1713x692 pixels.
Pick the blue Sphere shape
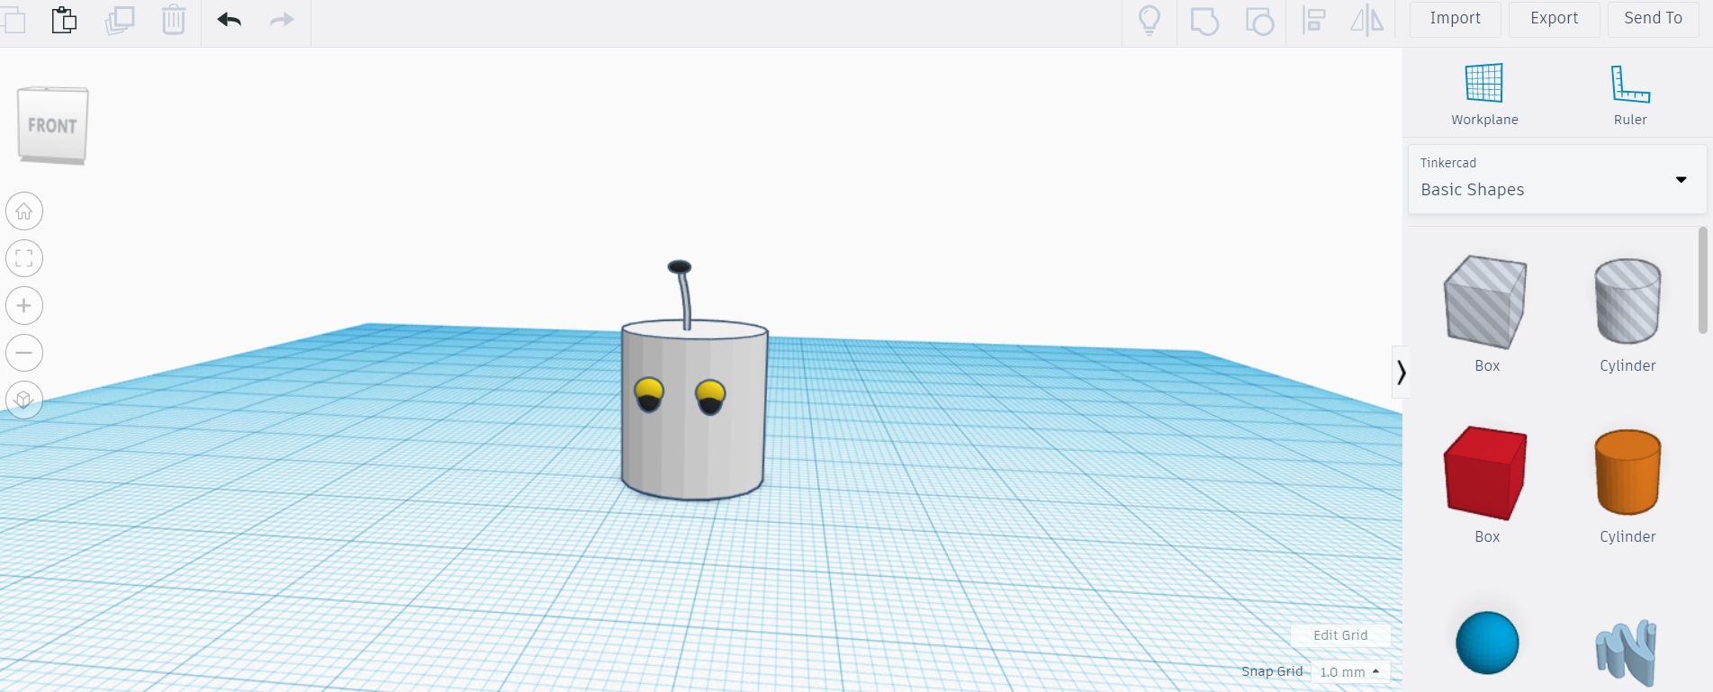point(1487,643)
